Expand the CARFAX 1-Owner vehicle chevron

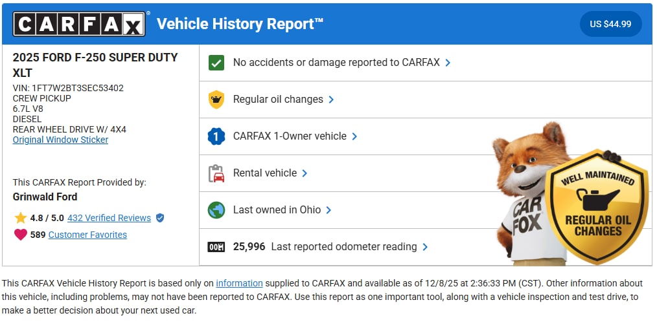(354, 136)
